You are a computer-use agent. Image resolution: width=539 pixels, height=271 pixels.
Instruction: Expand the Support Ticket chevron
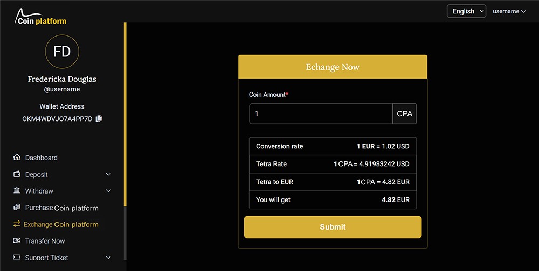point(108,258)
